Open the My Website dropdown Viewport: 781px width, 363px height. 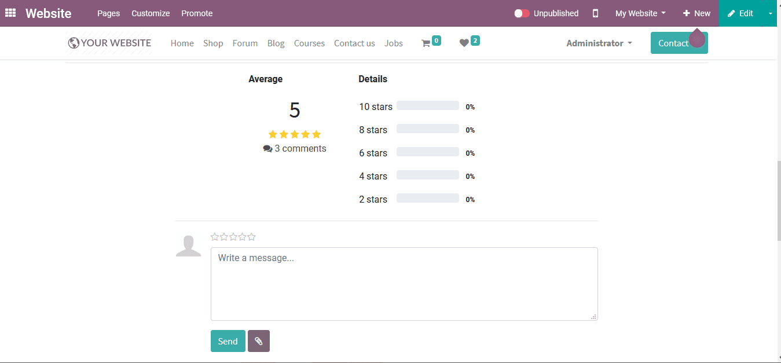(640, 13)
